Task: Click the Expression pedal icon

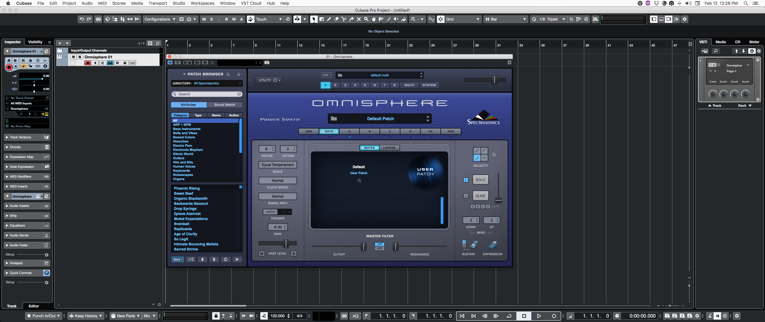Action: point(493,245)
